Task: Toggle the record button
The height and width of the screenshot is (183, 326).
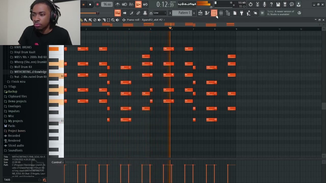Action: click(x=97, y=4)
